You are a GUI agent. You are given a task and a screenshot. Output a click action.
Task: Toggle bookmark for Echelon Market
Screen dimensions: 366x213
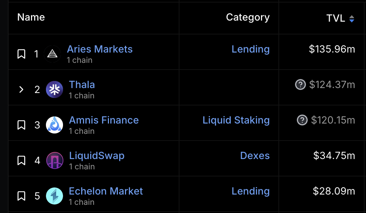[21, 196]
